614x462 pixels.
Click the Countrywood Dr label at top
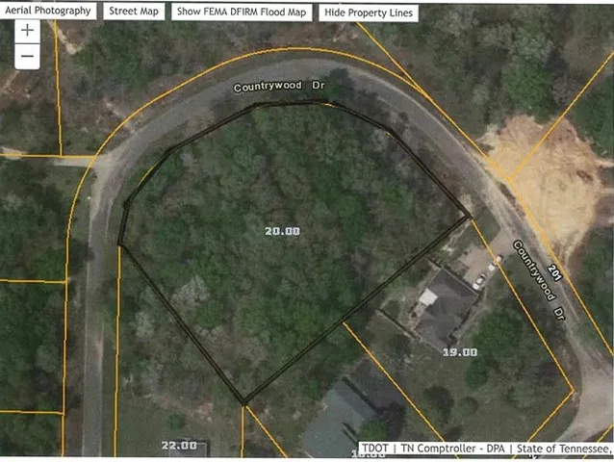pos(278,87)
